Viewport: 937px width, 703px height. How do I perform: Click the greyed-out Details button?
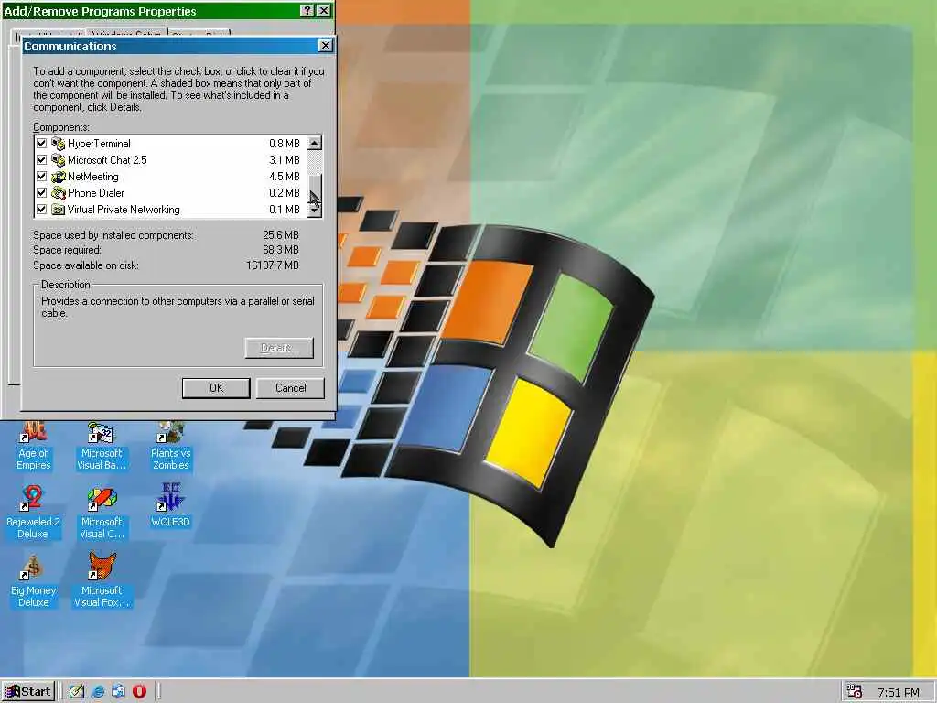click(x=279, y=348)
